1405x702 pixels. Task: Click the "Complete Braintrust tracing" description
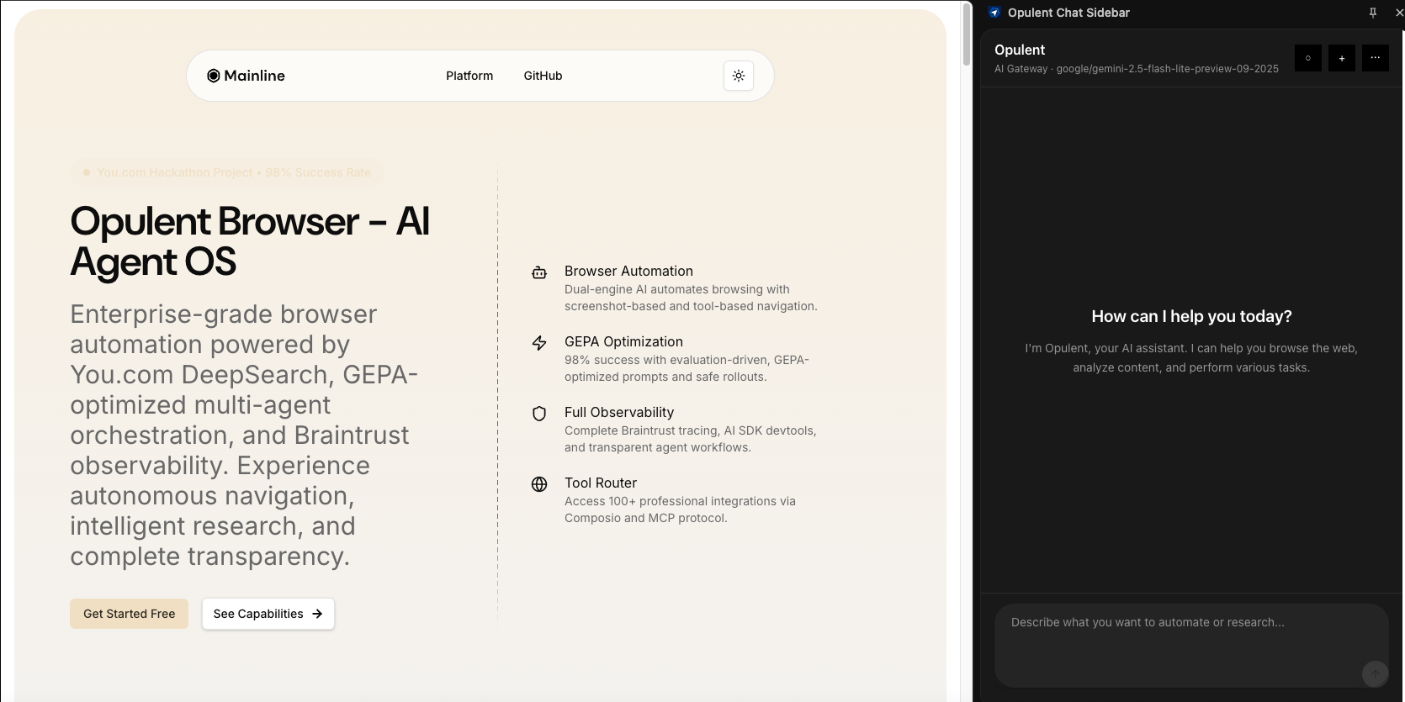coord(690,439)
